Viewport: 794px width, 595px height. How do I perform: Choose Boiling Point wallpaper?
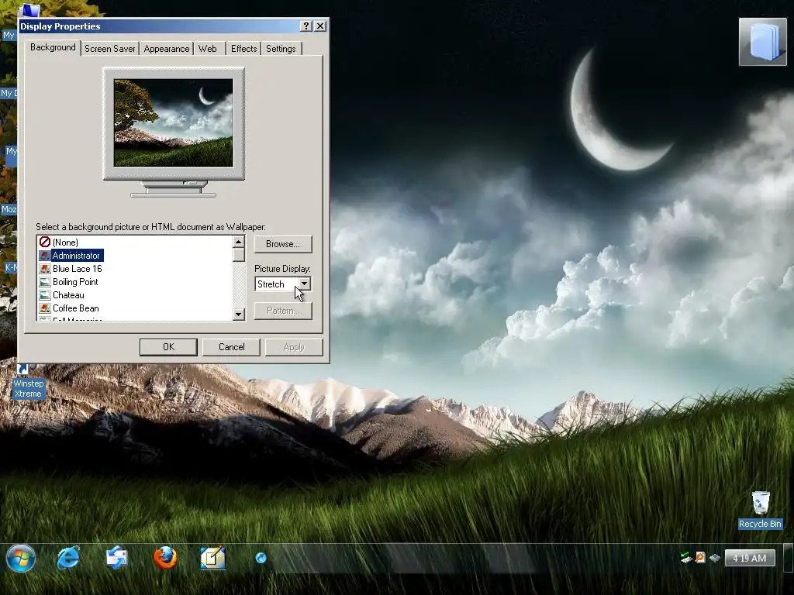(x=75, y=282)
